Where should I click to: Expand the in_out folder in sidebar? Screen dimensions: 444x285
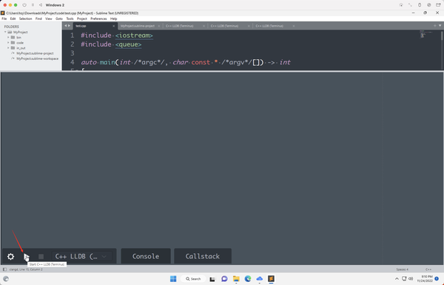pos(8,48)
